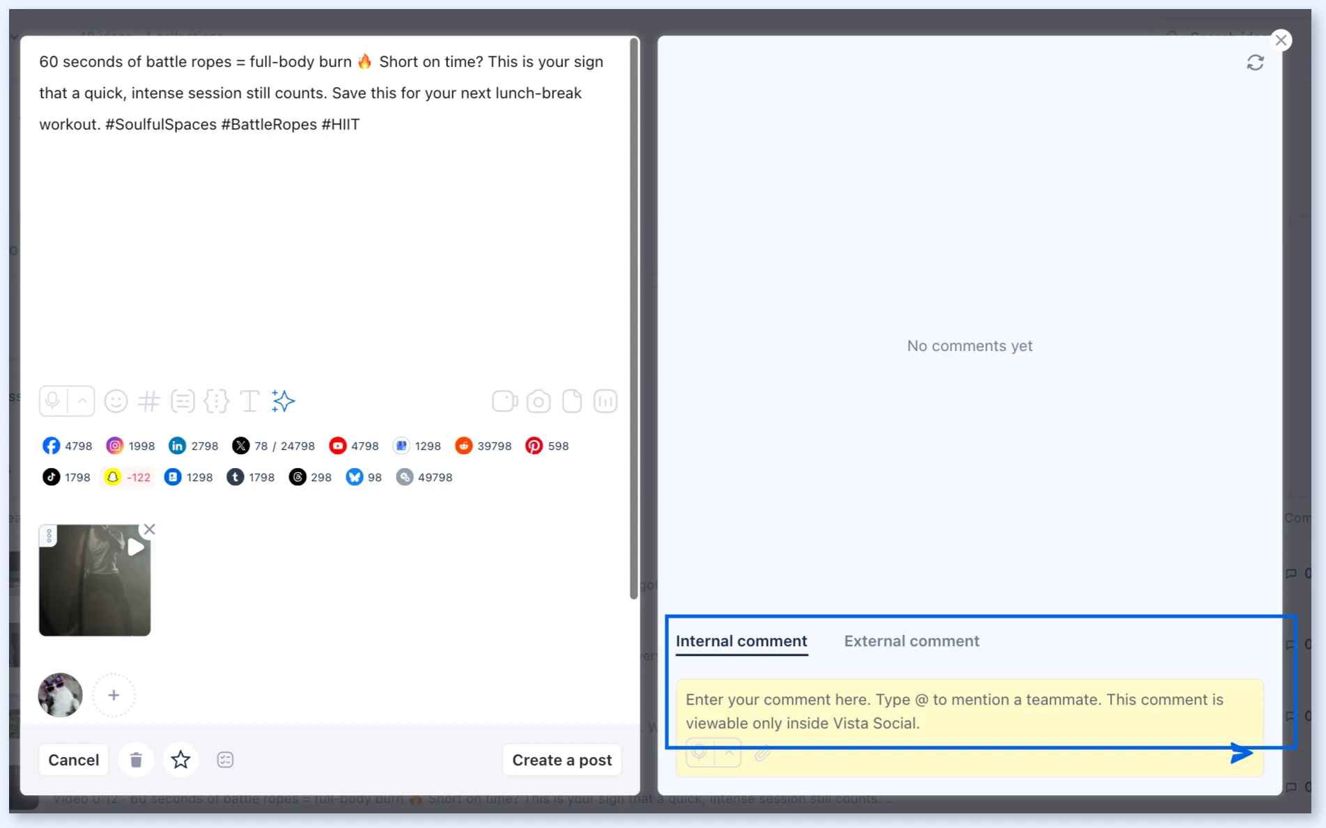1326x828 pixels.
Task: Open the media library icon
Action: (x=606, y=401)
